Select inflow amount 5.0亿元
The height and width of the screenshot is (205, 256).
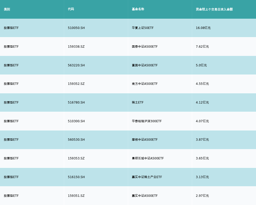201,65
